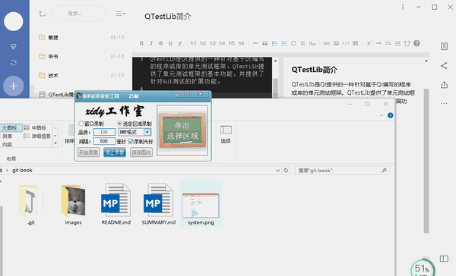The height and width of the screenshot is (276, 456).
Task: Refresh the git-book folder
Action: pyautogui.click(x=286, y=171)
